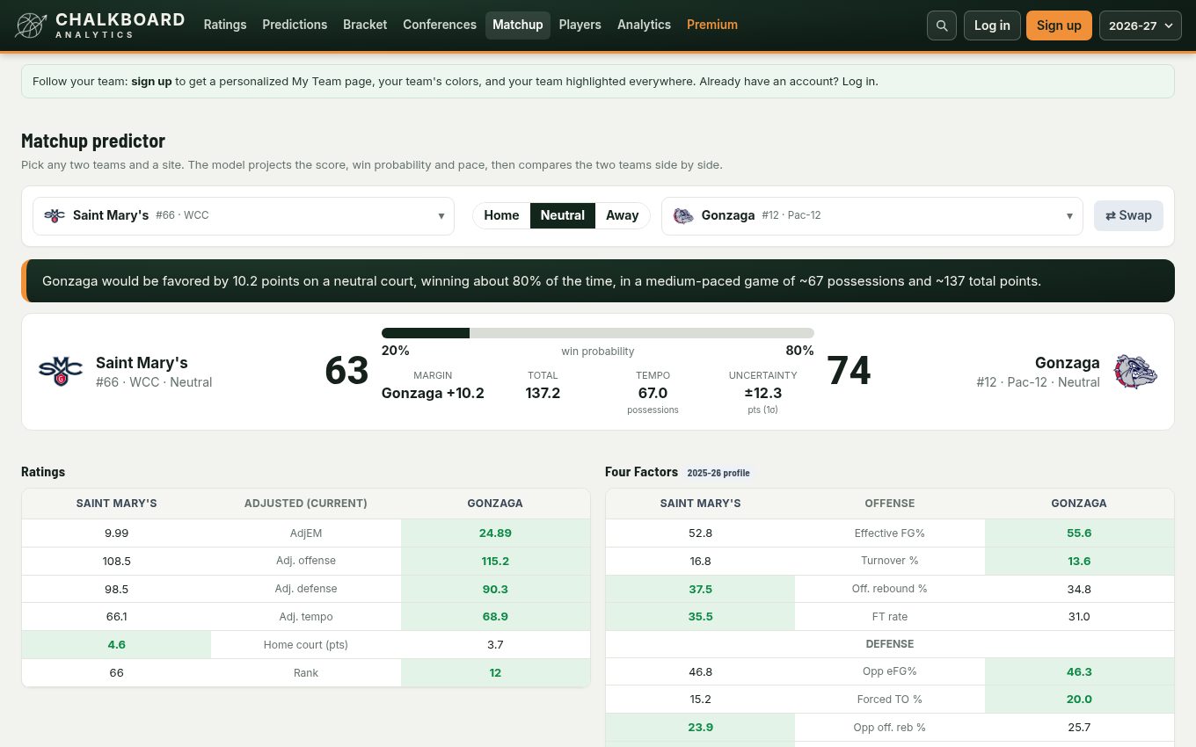Select the Matchup nav tab
Image resolution: width=1196 pixels, height=747 pixels.
(x=518, y=25)
